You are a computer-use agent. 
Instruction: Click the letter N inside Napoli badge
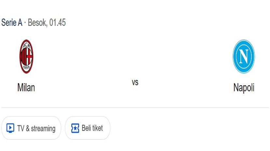[244, 57]
